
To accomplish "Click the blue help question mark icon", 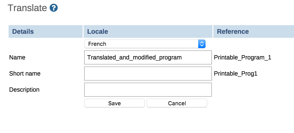I will (x=54, y=8).
